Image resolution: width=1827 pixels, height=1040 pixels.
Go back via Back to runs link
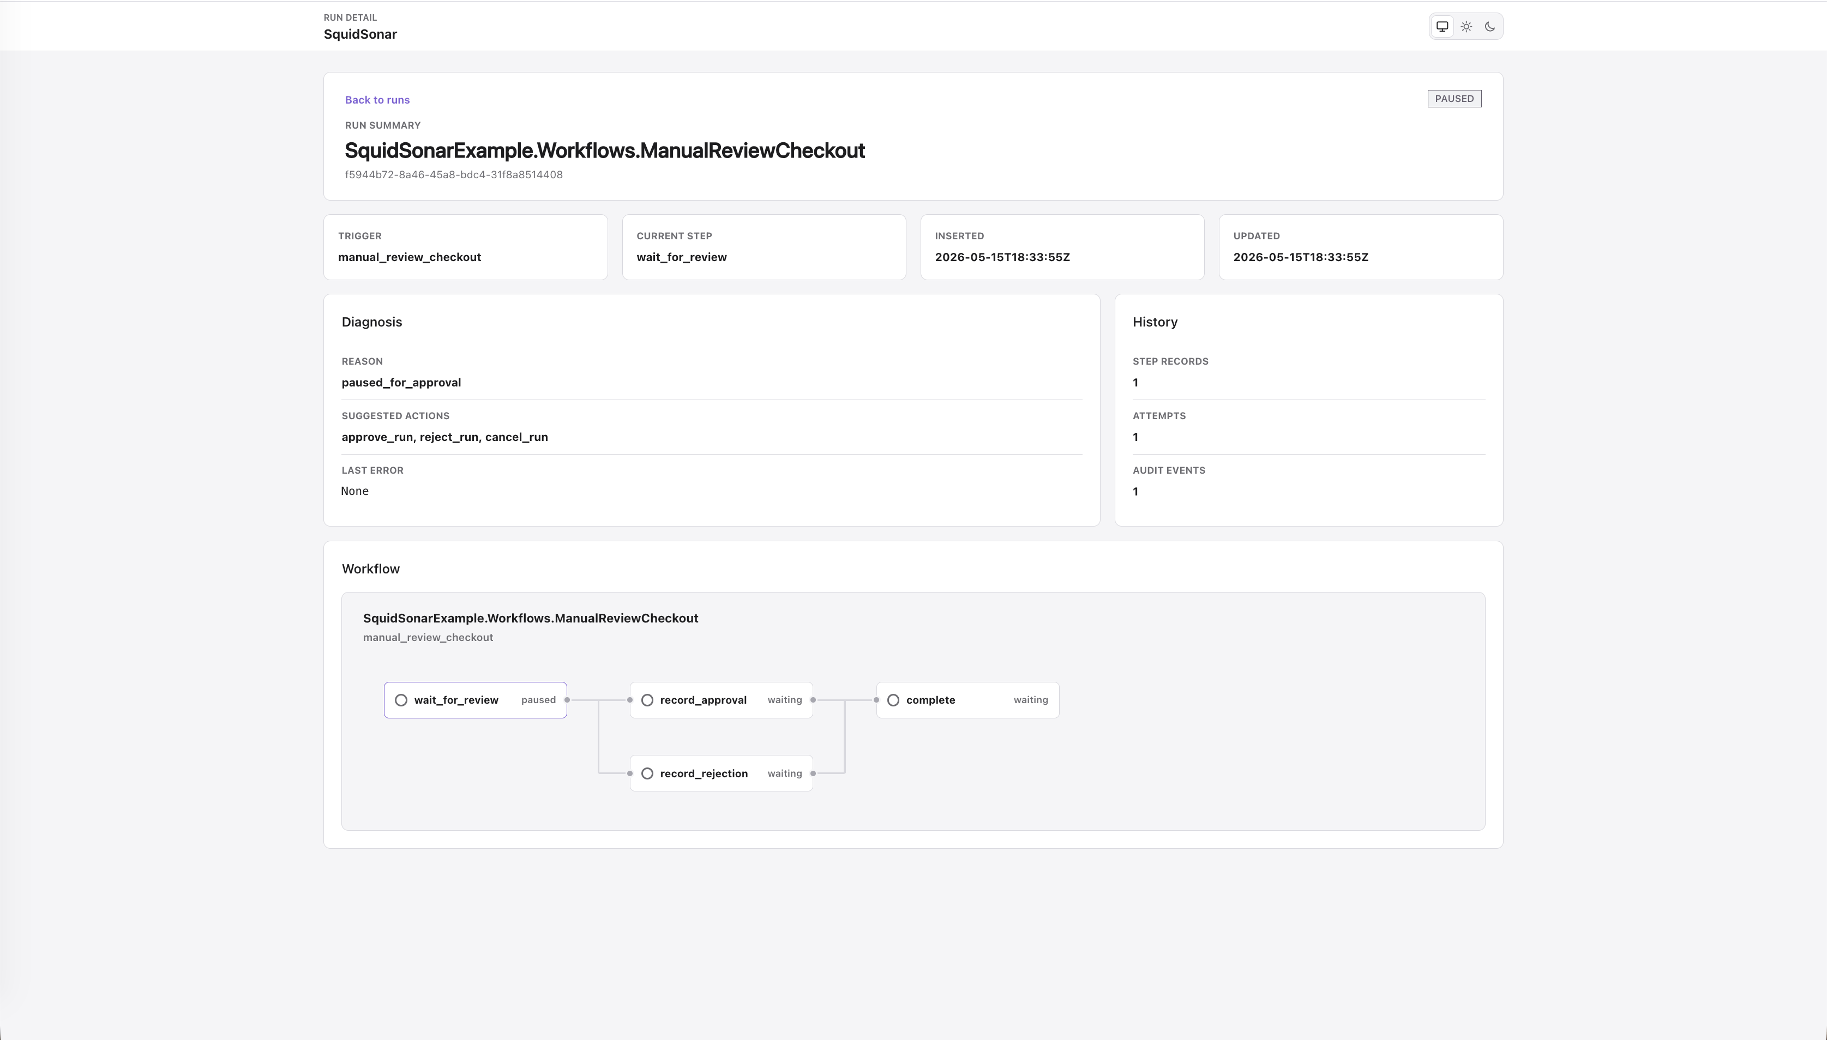pos(377,100)
